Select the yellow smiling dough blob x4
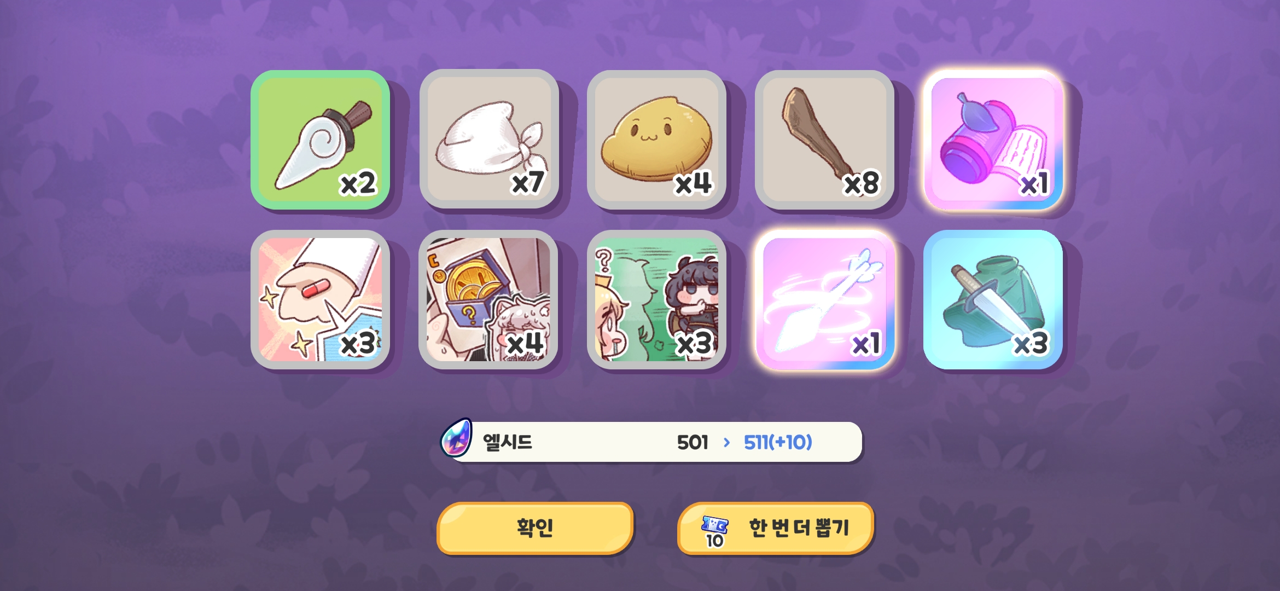The width and height of the screenshot is (1280, 591). 656,140
